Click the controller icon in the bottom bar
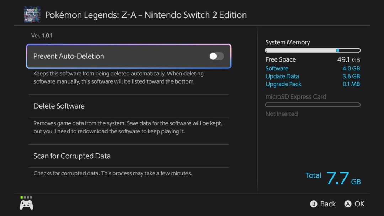 pyautogui.click(x=26, y=204)
